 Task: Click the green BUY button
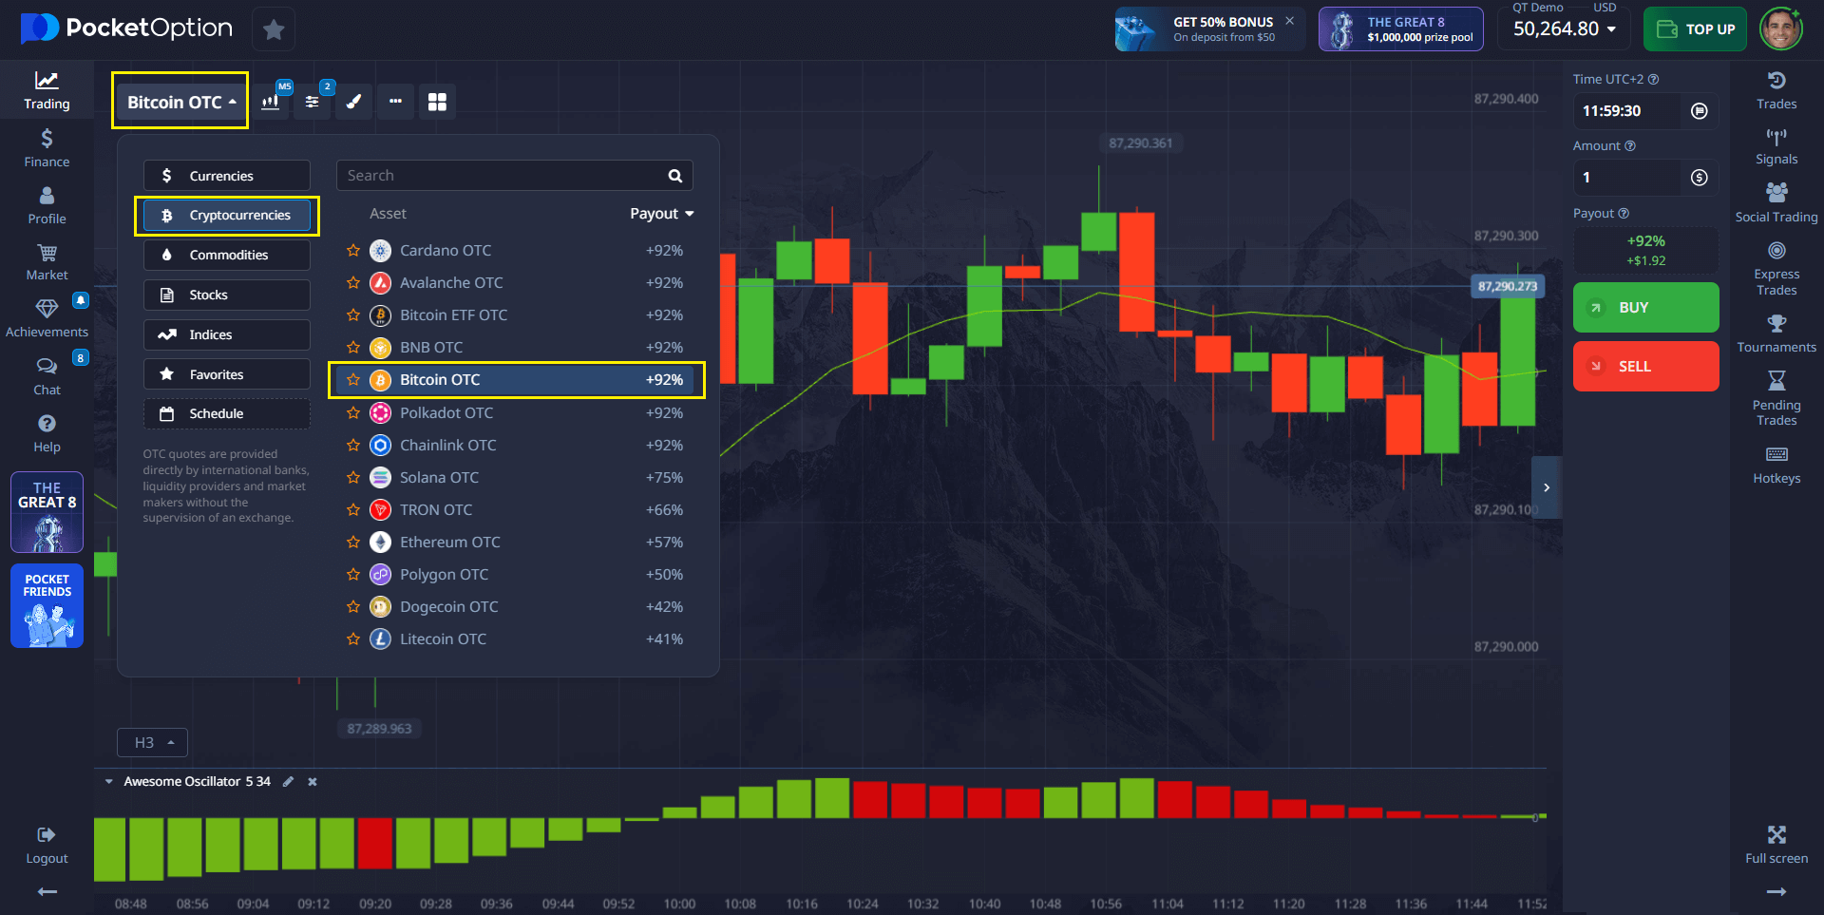(1645, 308)
